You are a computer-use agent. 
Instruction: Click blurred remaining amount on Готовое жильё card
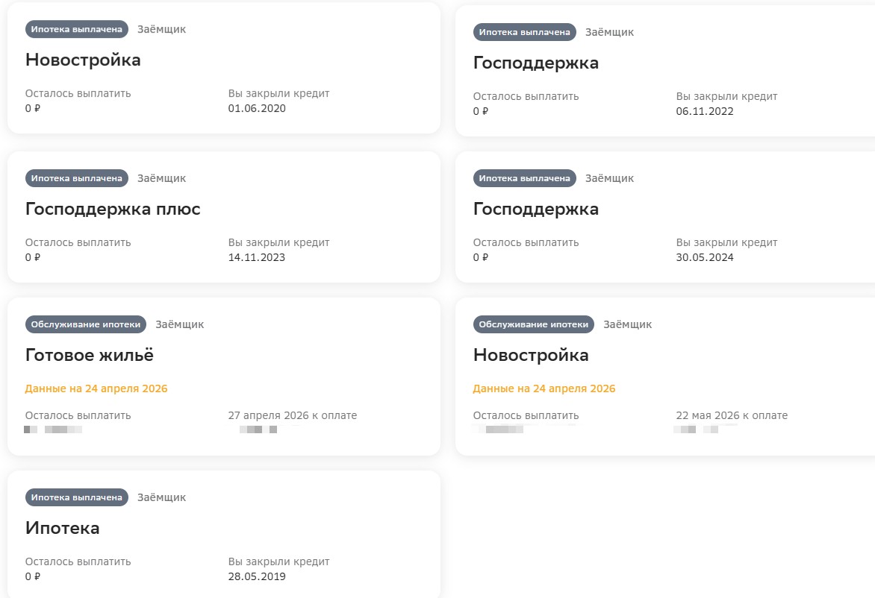(53, 429)
